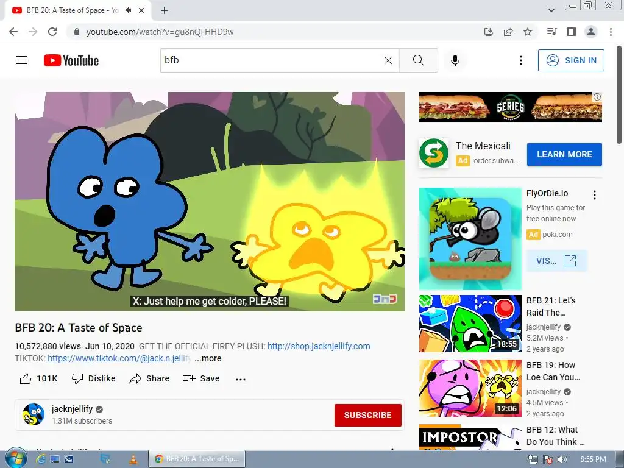Open a new tab
The width and height of the screenshot is (624, 468).
click(x=165, y=10)
